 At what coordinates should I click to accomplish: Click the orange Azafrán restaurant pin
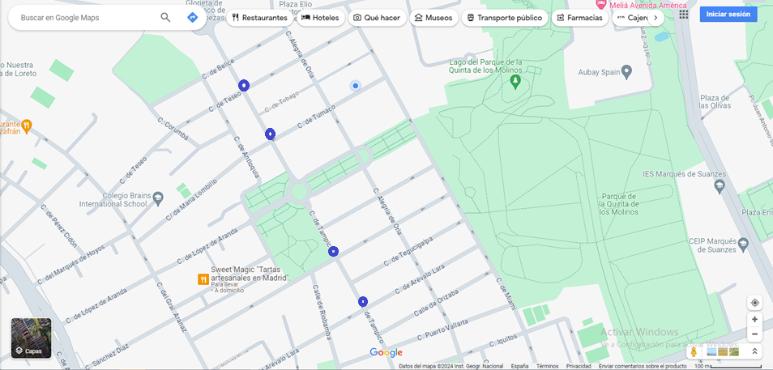27,125
